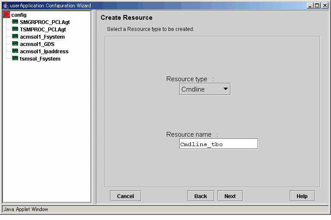
Task: Click the SMGRPROC_PCLAgt resource icon
Action: pyautogui.click(x=15, y=22)
